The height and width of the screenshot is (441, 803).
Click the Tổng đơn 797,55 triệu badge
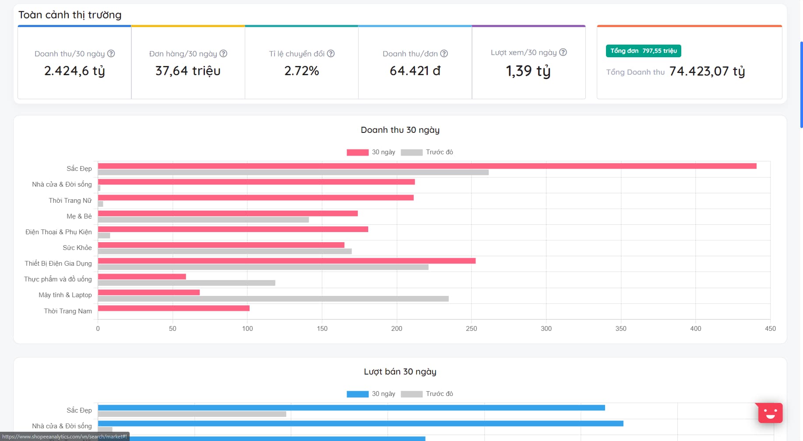click(x=643, y=51)
